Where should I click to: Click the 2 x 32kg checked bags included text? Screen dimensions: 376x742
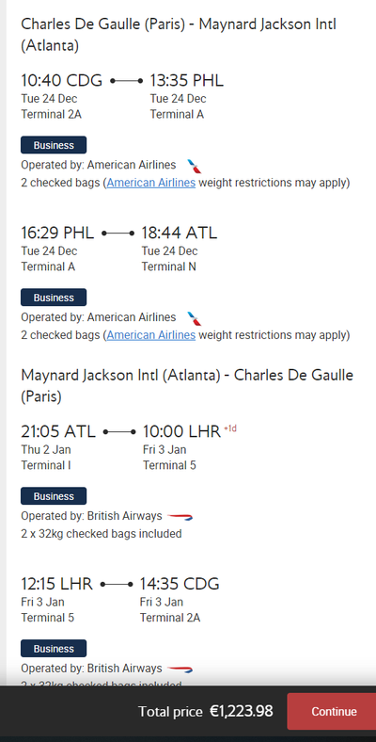coord(102,534)
